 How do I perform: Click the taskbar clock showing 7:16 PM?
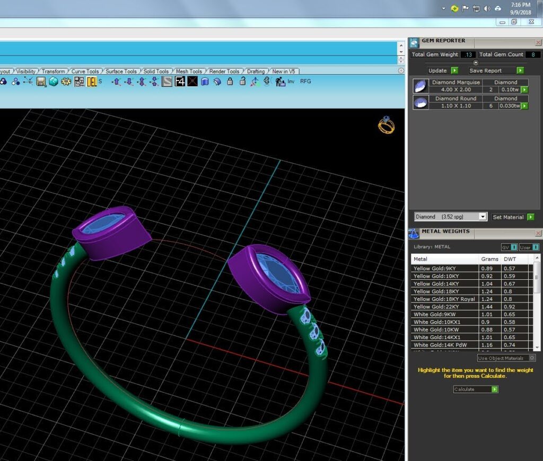(521, 8)
